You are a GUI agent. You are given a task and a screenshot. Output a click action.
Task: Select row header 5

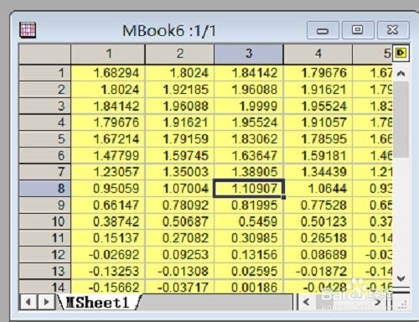pos(45,139)
